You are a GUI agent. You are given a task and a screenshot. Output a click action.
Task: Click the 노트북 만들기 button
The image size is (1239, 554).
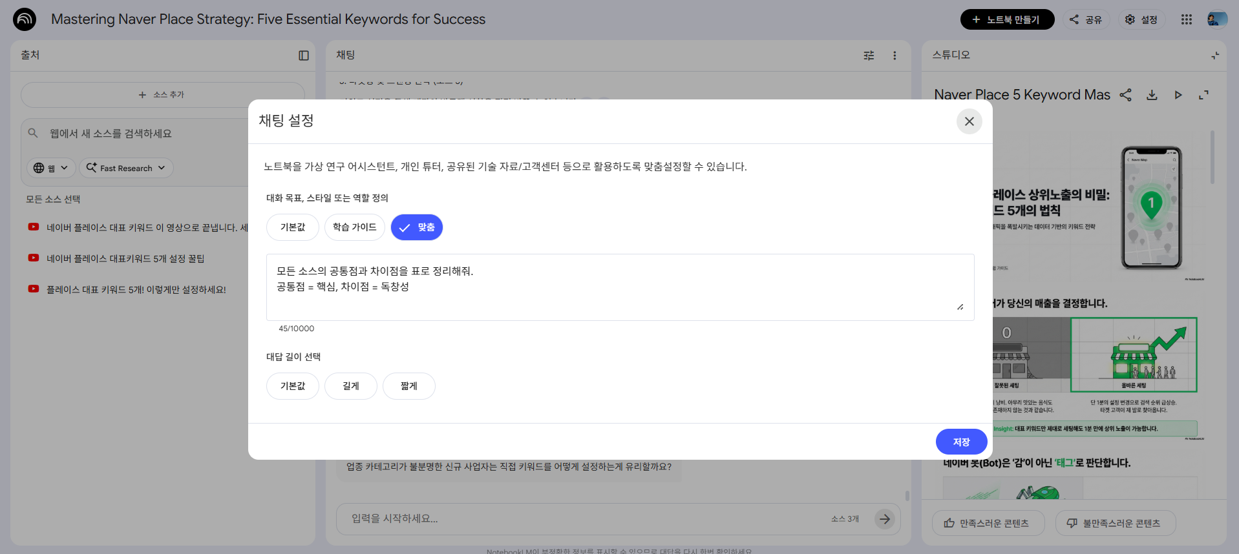1007,19
